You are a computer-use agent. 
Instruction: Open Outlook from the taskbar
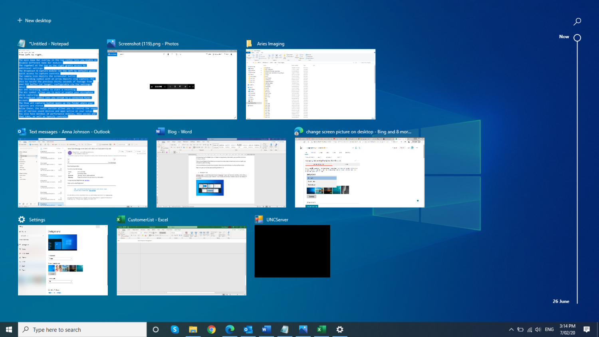(x=248, y=329)
